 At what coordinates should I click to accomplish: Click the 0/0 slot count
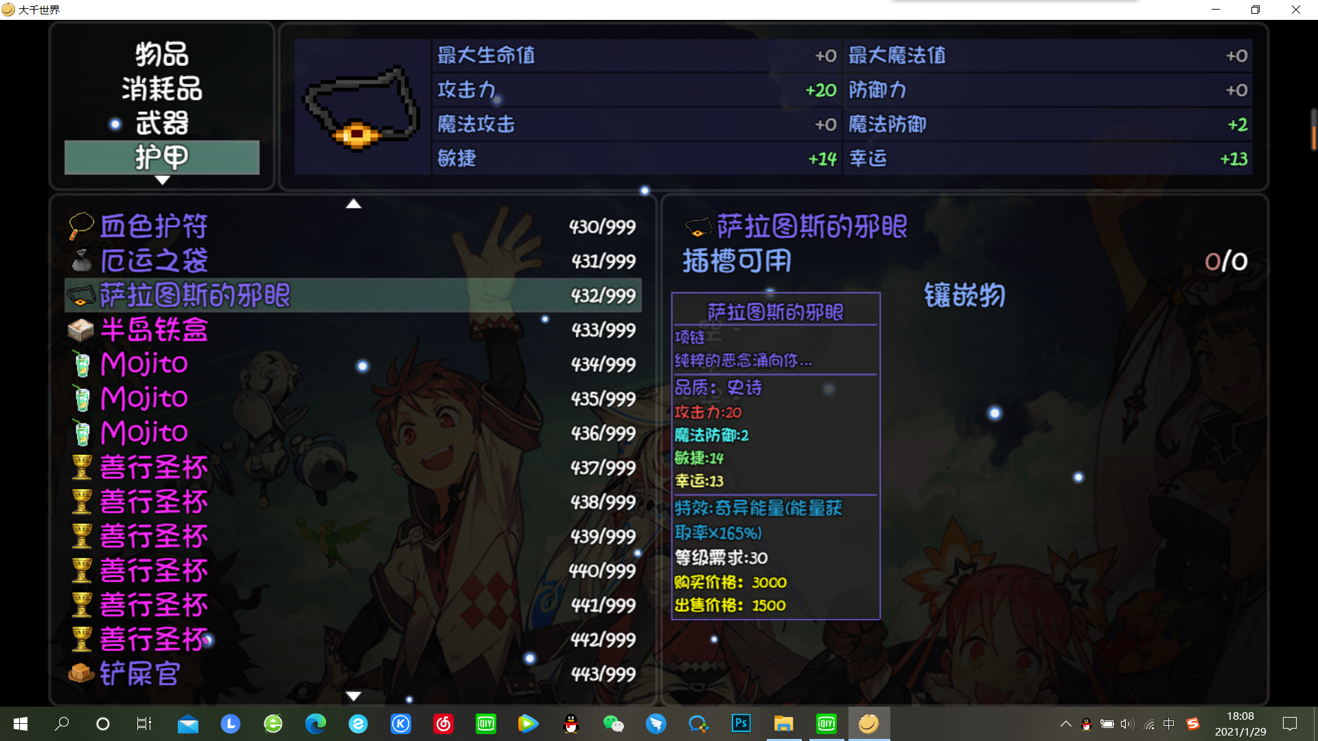1226,261
